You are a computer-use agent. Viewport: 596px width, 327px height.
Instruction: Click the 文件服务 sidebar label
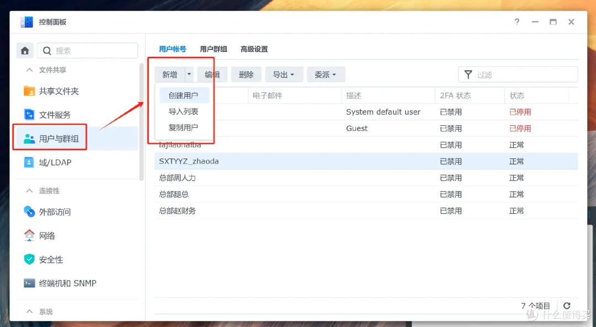(x=55, y=115)
